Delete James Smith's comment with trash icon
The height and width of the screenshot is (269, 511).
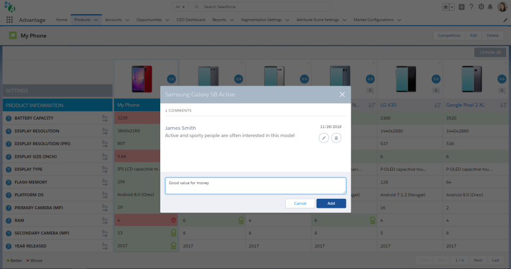tap(336, 138)
